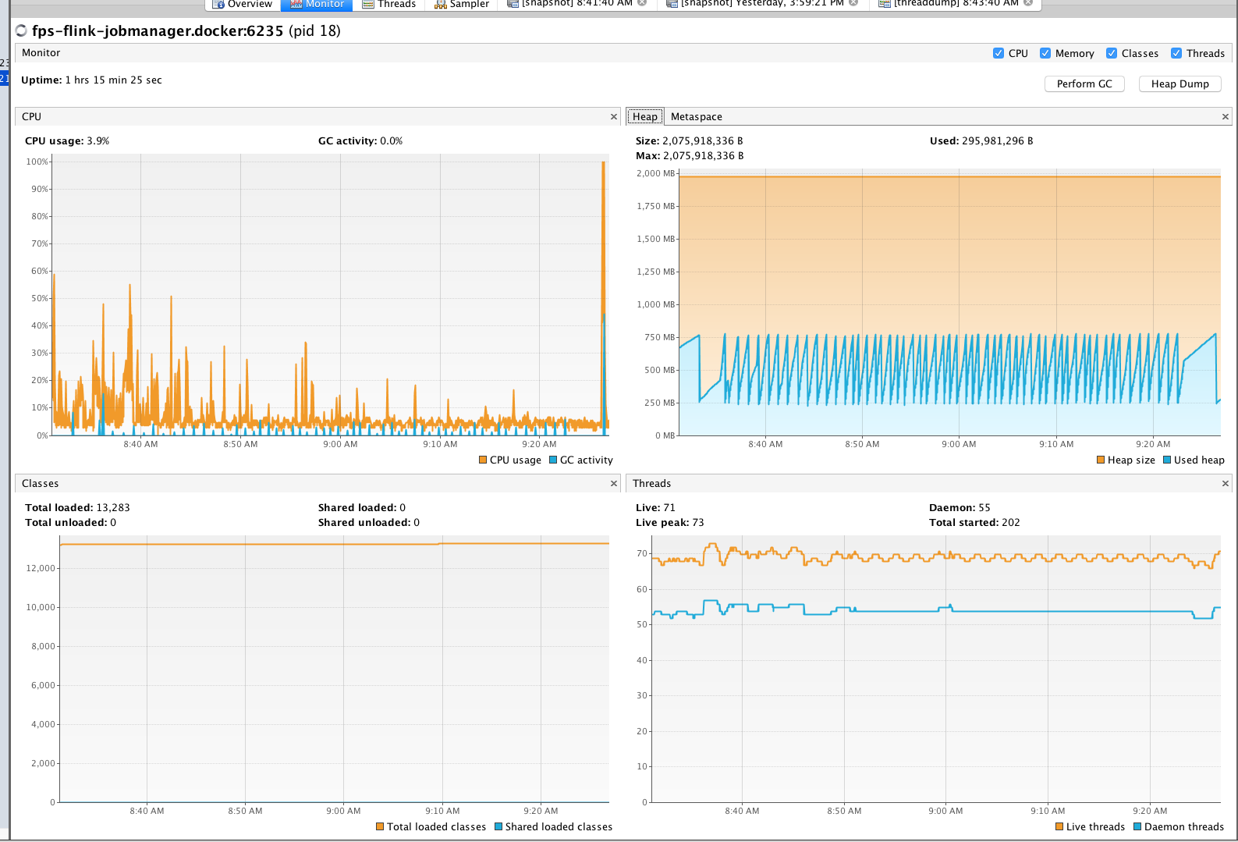The image size is (1238, 842).
Task: Select the Monitor tab
Action: pos(317,4)
